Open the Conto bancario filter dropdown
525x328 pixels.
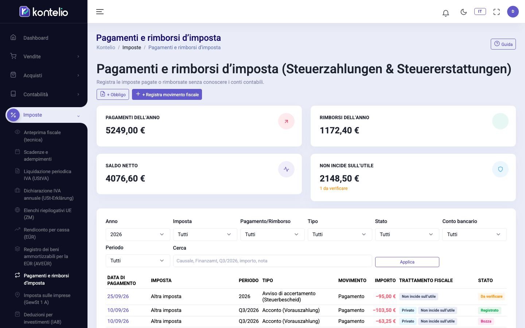click(474, 234)
